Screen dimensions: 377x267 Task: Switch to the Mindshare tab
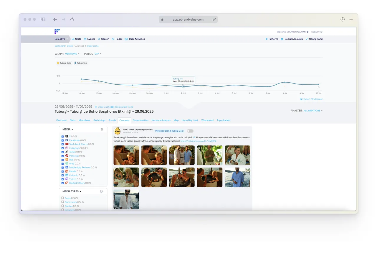pos(84,120)
